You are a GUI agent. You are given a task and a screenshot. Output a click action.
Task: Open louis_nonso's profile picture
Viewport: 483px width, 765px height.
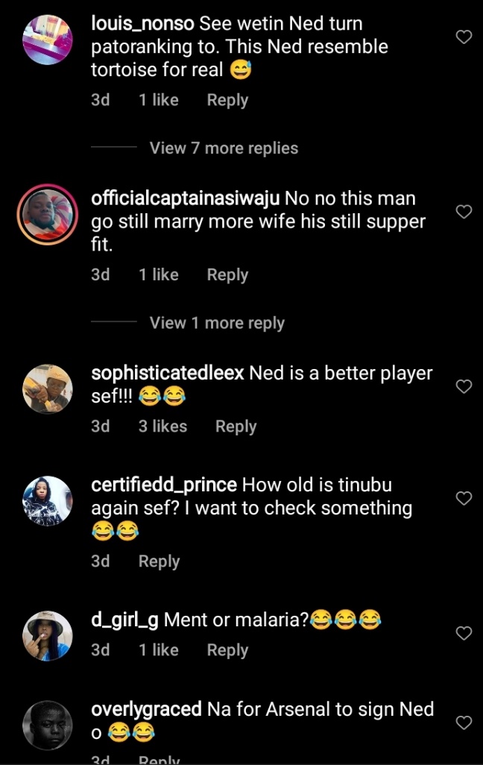[x=48, y=40]
